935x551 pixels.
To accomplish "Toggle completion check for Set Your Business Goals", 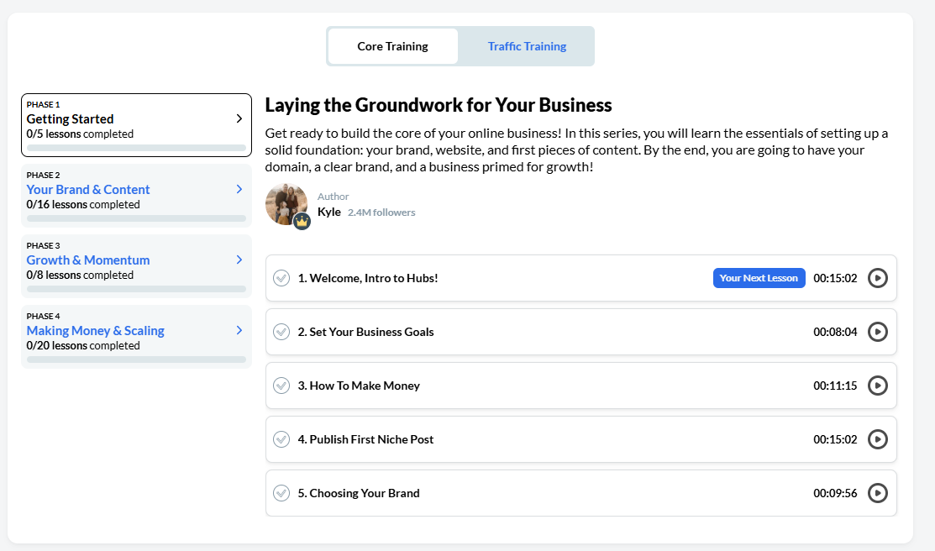I will [281, 332].
